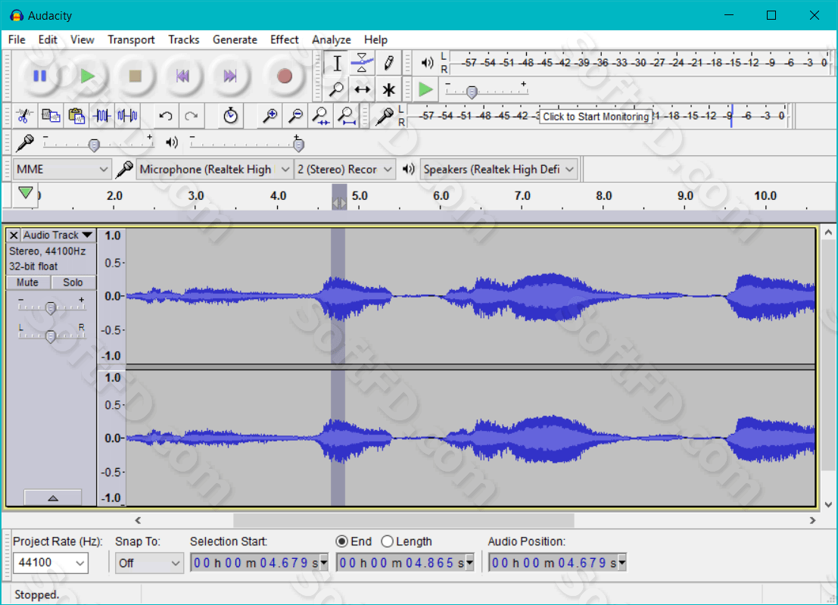Screen dimensions: 838x605
Task: Open the Generate menu
Action: (x=235, y=39)
